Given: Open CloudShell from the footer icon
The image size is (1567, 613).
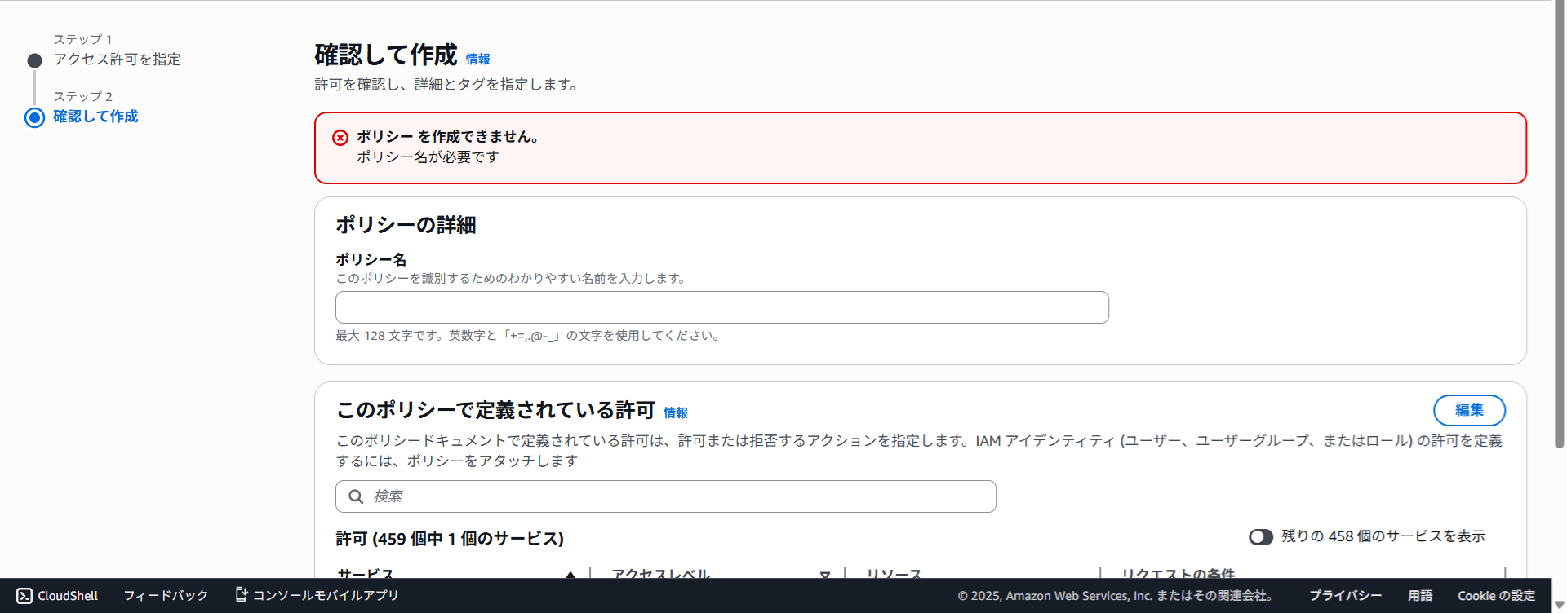Looking at the screenshot, I should coord(24,596).
